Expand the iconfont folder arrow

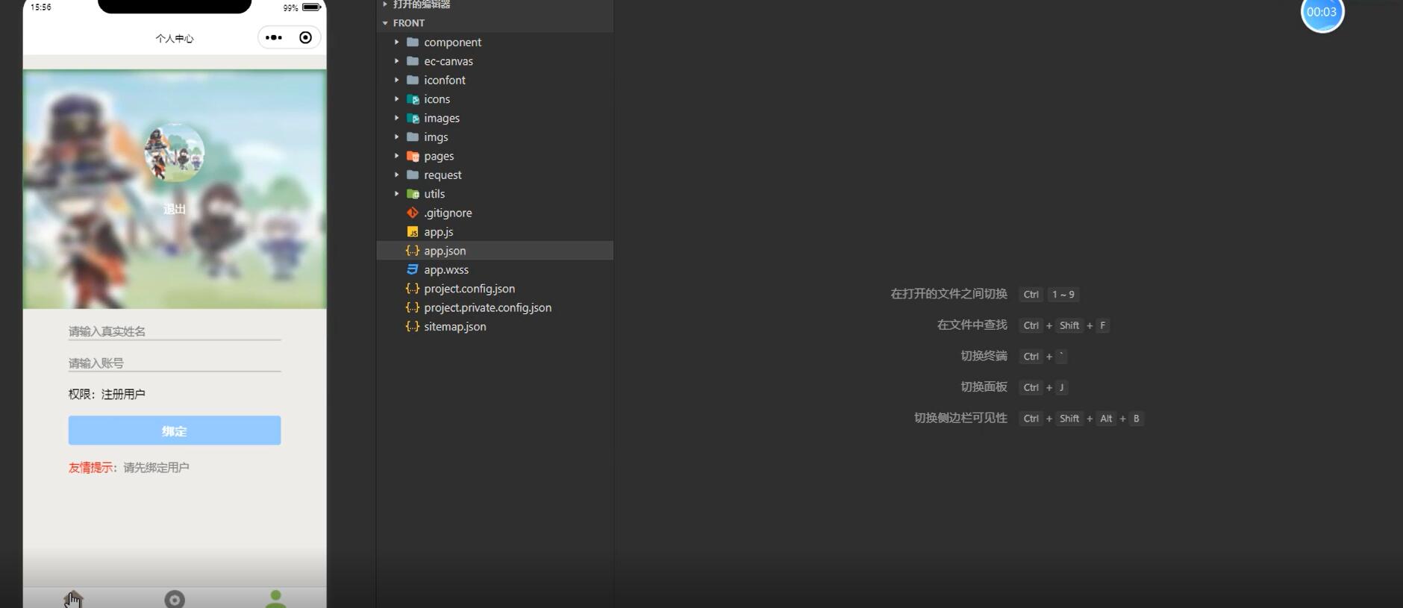[x=396, y=80]
